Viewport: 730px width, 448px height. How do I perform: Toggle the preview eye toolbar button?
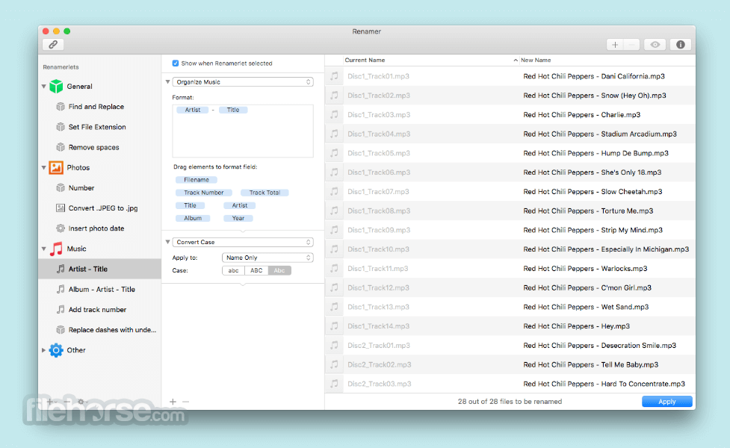[x=655, y=45]
